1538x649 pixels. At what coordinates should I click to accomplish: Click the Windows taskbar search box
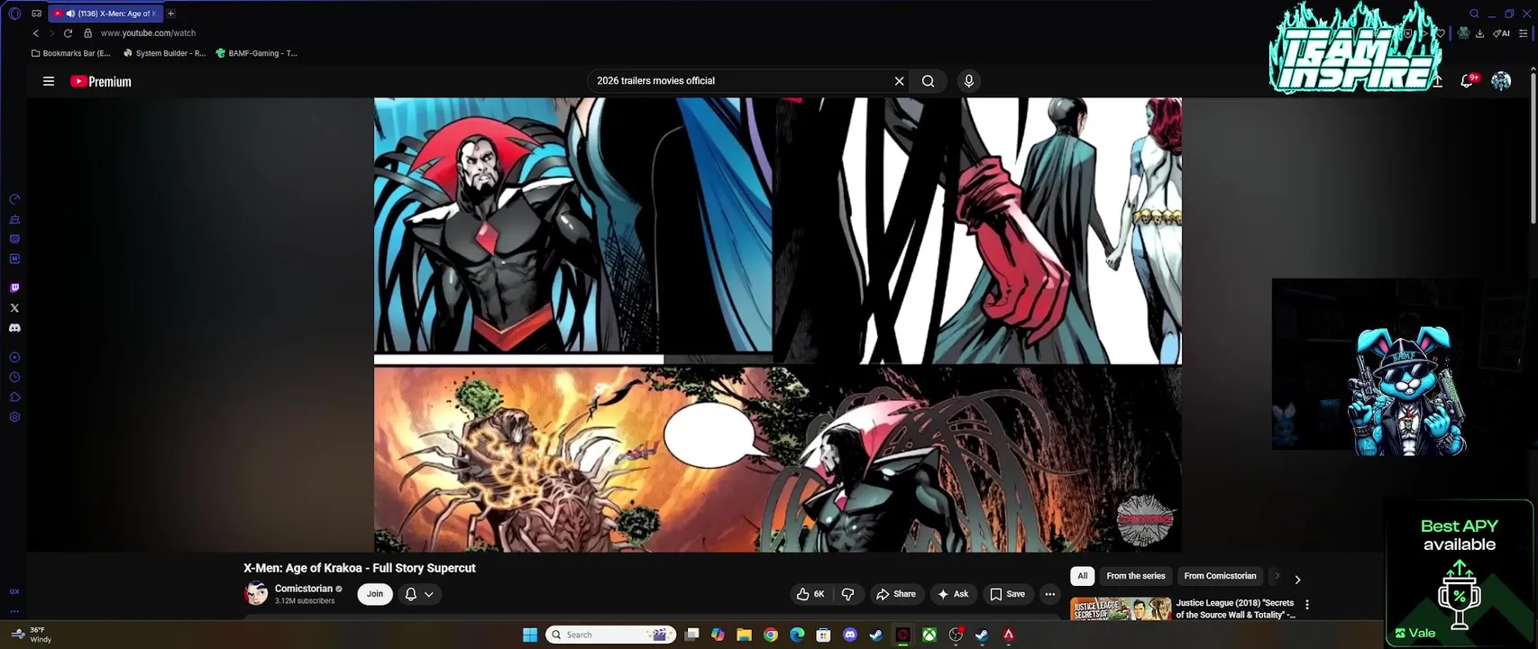(610, 635)
